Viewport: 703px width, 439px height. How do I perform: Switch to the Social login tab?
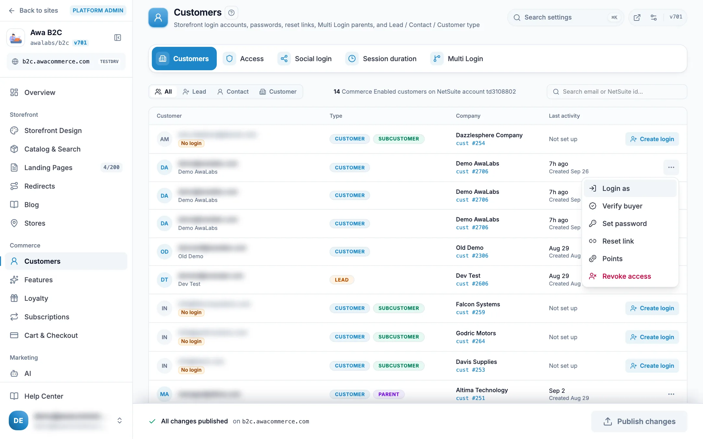(x=305, y=59)
